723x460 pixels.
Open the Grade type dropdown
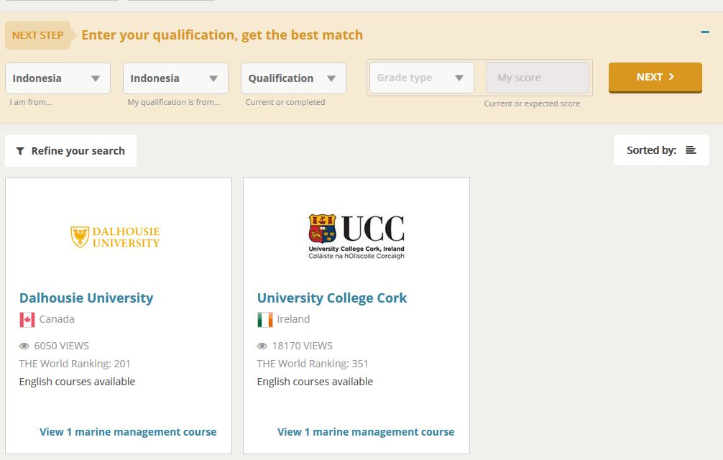click(x=421, y=78)
